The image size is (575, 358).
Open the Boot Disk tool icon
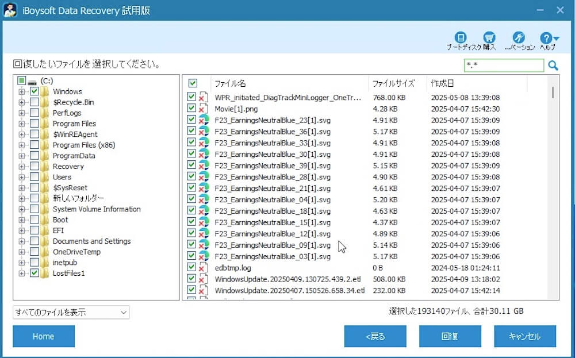(461, 37)
